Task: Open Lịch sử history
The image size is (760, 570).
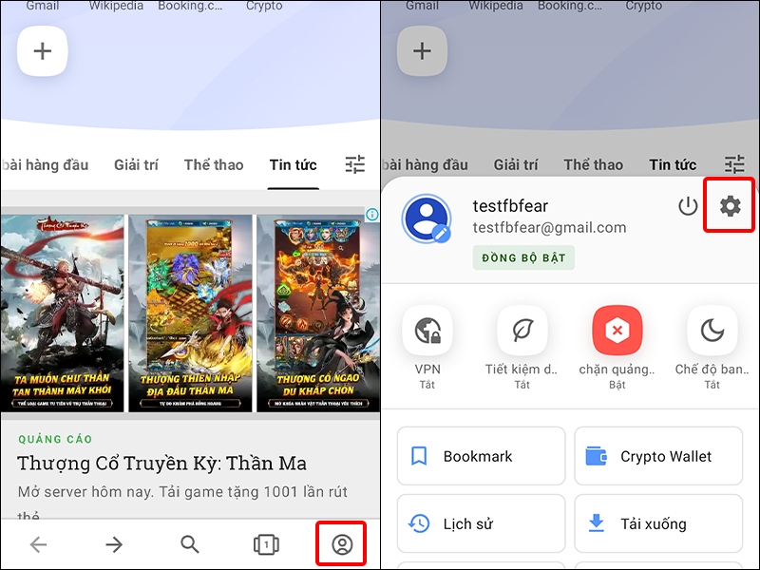Action: click(482, 523)
